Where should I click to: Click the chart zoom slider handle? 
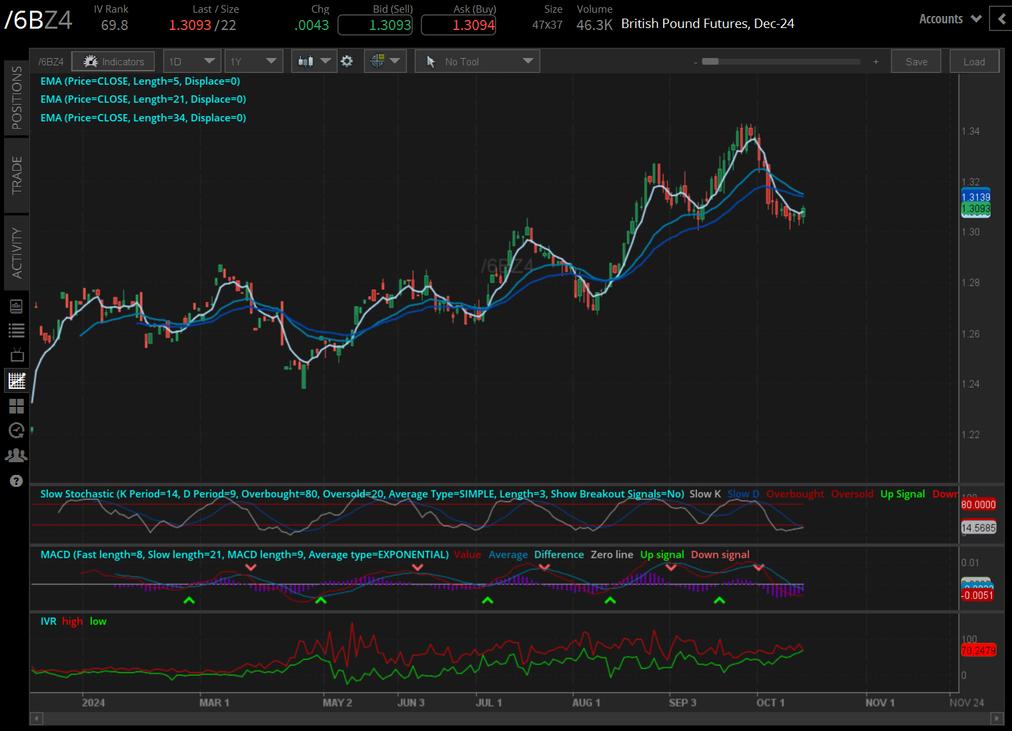point(710,61)
